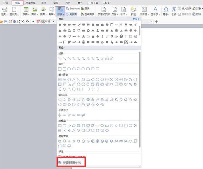The width and height of the screenshot is (203, 169).
Task: Click the 推荐 shapes section scrollbar
Action: point(139,30)
